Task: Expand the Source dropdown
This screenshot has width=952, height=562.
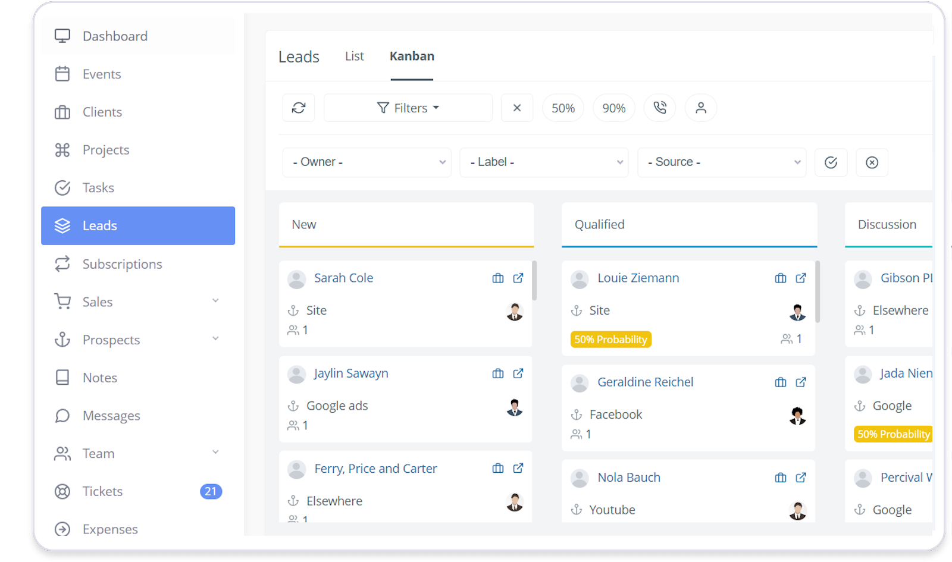Action: (722, 162)
